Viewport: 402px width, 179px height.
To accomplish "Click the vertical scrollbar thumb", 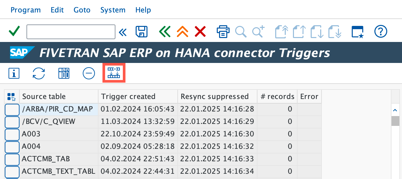I will (395, 121).
